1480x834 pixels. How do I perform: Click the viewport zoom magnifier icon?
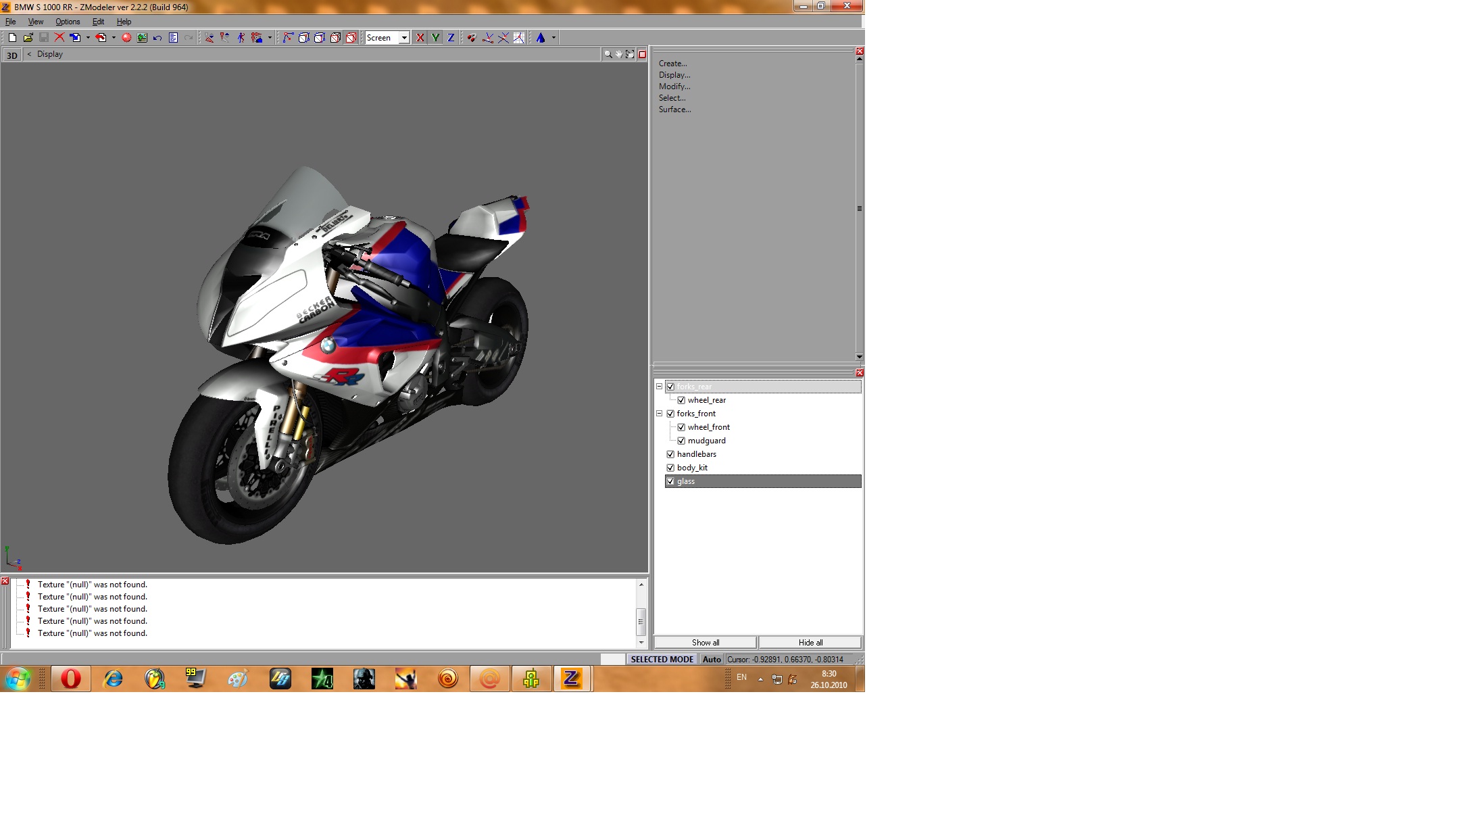coord(608,54)
